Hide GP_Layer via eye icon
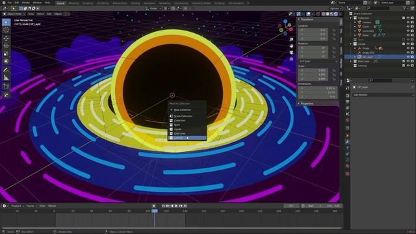The height and width of the screenshot is (234, 416). tap(408, 57)
